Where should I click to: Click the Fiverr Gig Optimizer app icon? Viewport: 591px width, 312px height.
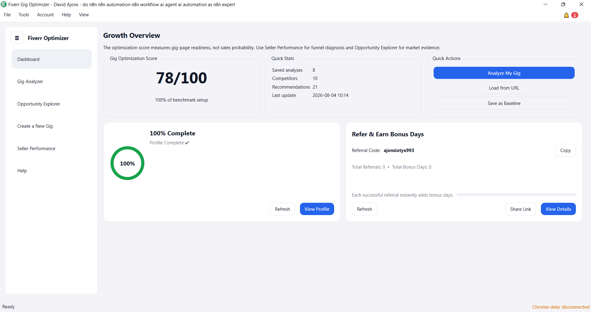(4, 4)
